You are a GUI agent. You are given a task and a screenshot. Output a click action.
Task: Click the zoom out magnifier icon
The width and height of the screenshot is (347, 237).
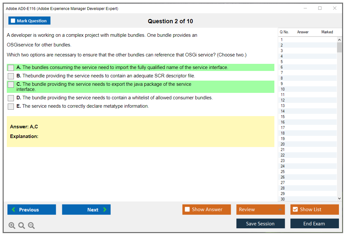(31, 226)
